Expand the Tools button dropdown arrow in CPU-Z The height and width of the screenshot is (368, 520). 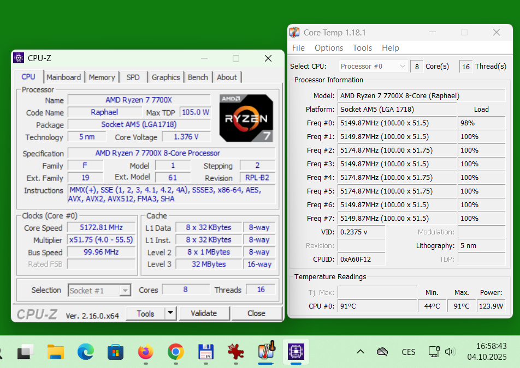[x=170, y=313]
